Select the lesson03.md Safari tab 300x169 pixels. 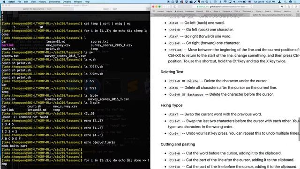coord(272,15)
